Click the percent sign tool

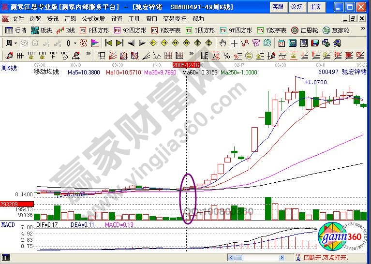227,56
